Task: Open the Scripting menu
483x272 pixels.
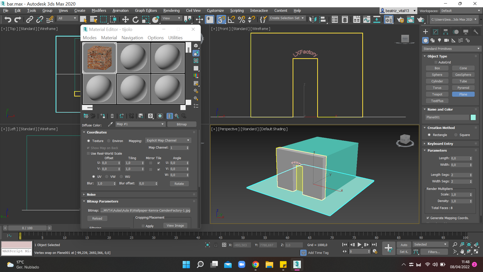Action: pos(237,11)
